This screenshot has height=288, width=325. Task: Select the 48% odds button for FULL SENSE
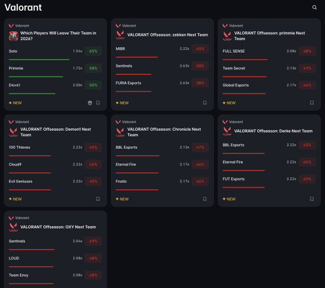[x=307, y=51]
